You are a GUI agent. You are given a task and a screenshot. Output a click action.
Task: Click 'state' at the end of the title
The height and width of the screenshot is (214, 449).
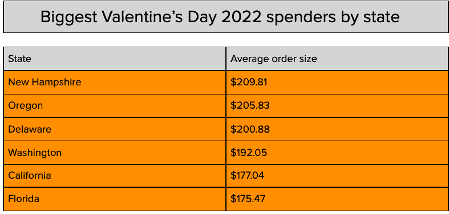click(382, 18)
